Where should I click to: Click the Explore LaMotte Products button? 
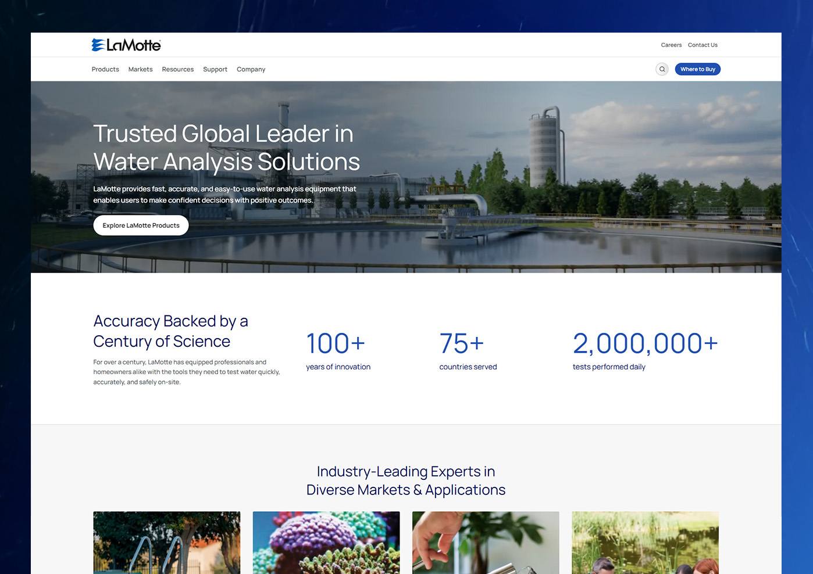(x=141, y=225)
